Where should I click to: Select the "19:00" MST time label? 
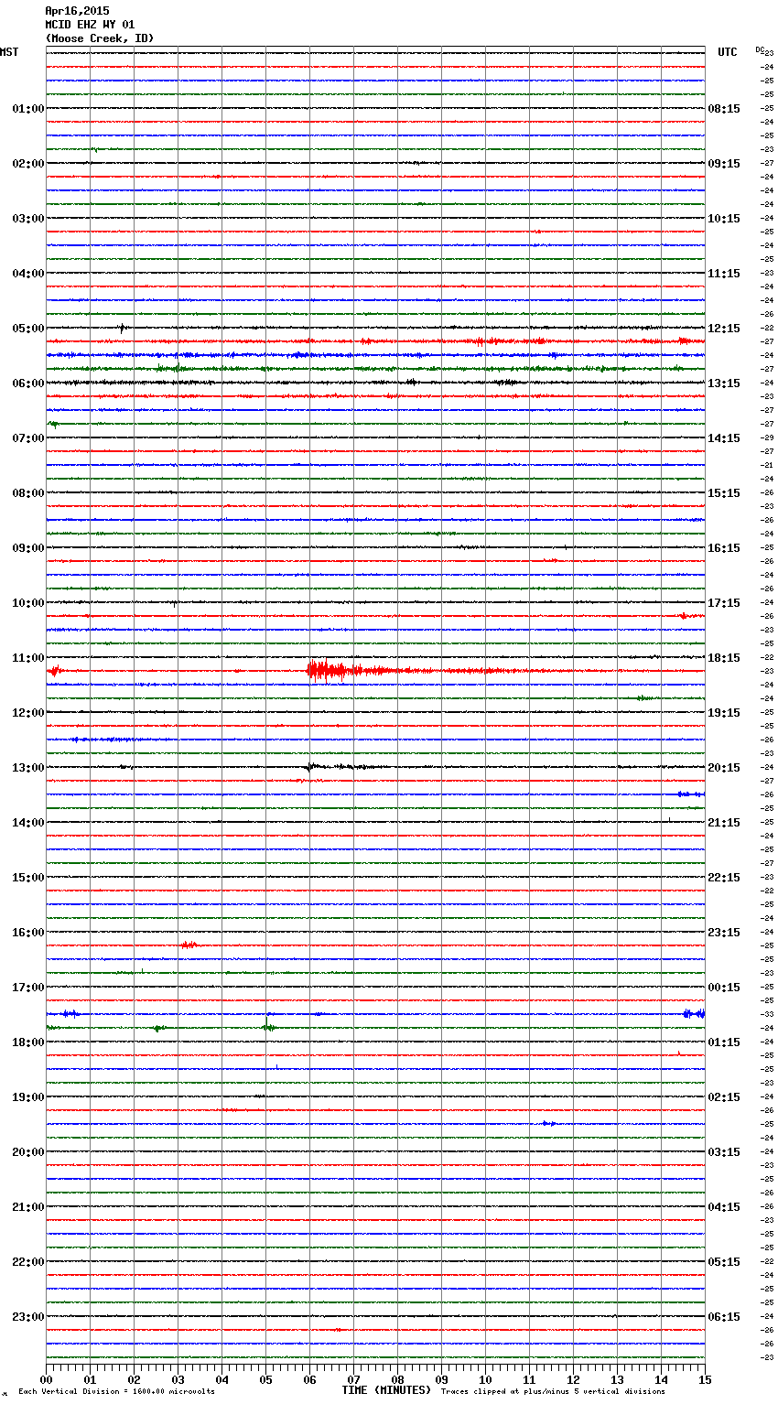coord(28,1097)
